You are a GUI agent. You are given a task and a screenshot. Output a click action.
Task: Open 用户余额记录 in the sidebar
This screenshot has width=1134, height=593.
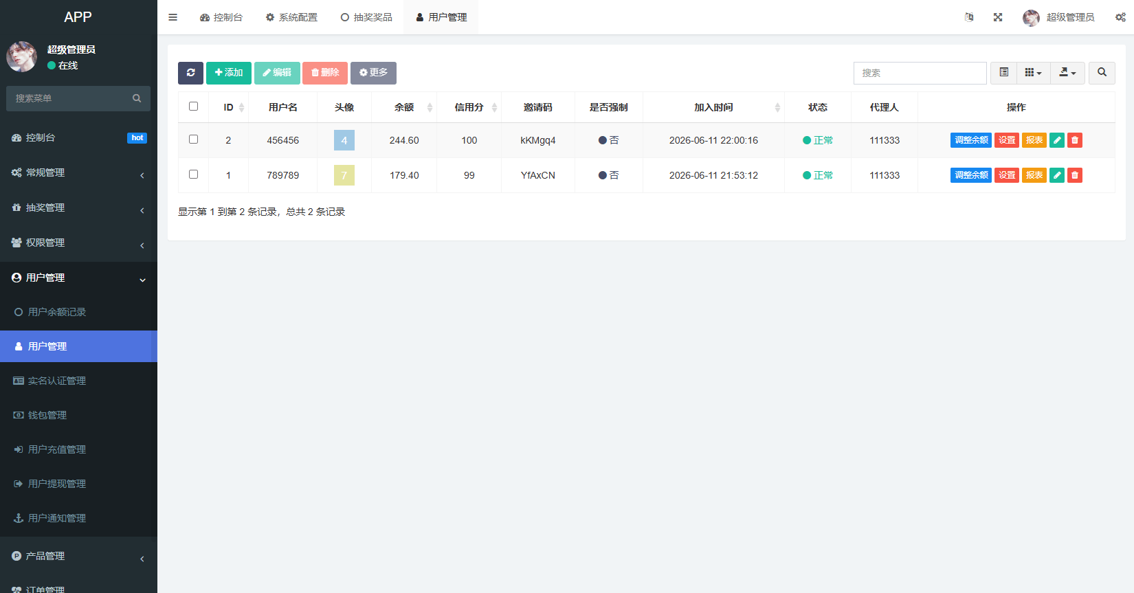click(78, 312)
